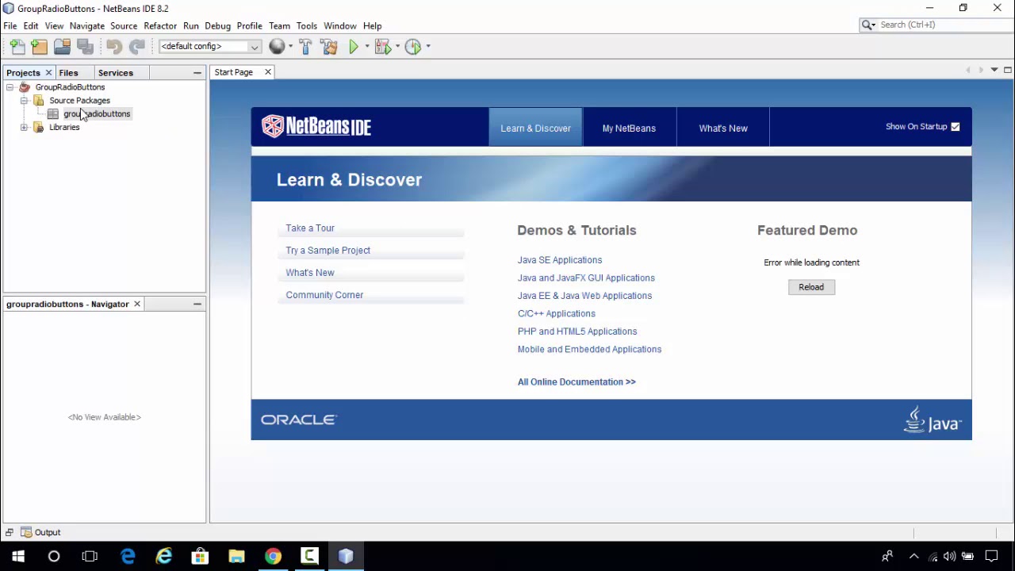This screenshot has width=1015, height=571.
Task: Click the Profile Project icon
Action: pyautogui.click(x=413, y=47)
